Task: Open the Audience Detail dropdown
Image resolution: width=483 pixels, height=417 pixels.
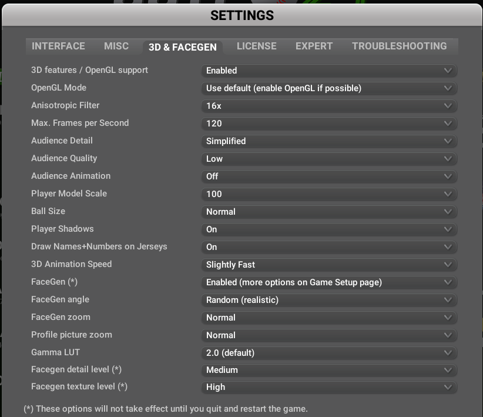Action: point(329,141)
